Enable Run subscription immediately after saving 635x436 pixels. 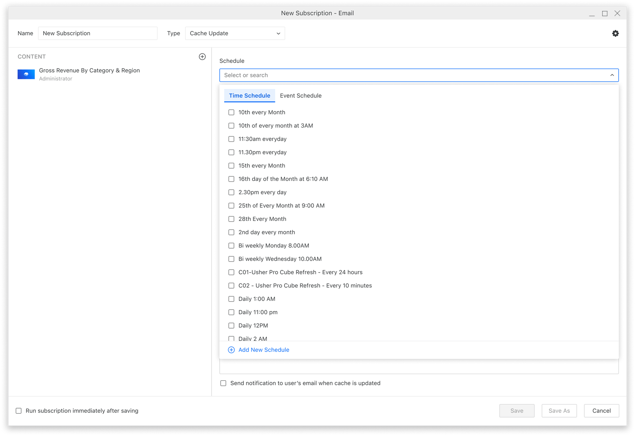tap(19, 411)
